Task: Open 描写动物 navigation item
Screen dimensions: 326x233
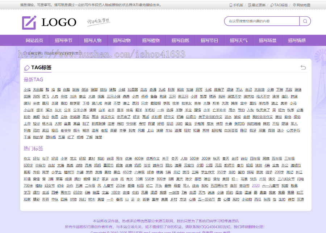Action: click(x=122, y=40)
